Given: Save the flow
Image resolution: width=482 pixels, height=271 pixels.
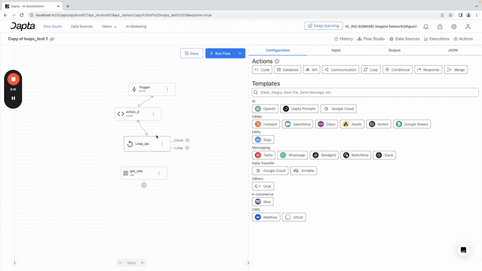Looking at the screenshot, I should coord(192,53).
